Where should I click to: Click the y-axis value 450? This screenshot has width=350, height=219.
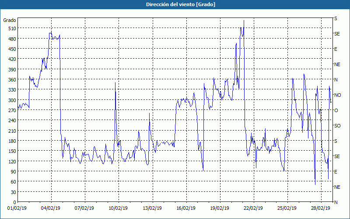coord(12,49)
